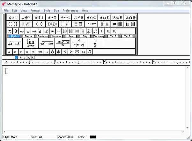Image resolution: width=192 pixels, height=141 pixels.
Task: Select the right-justified tab stop
Action: (25, 57)
